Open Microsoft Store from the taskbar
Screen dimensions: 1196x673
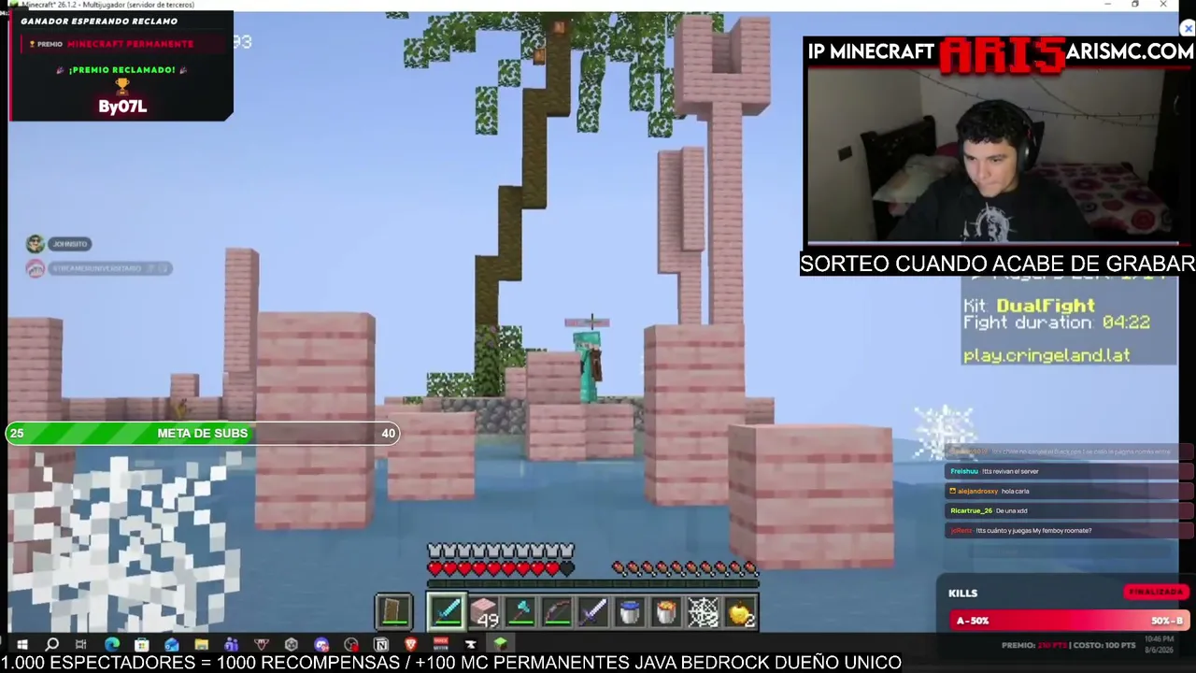(141, 644)
